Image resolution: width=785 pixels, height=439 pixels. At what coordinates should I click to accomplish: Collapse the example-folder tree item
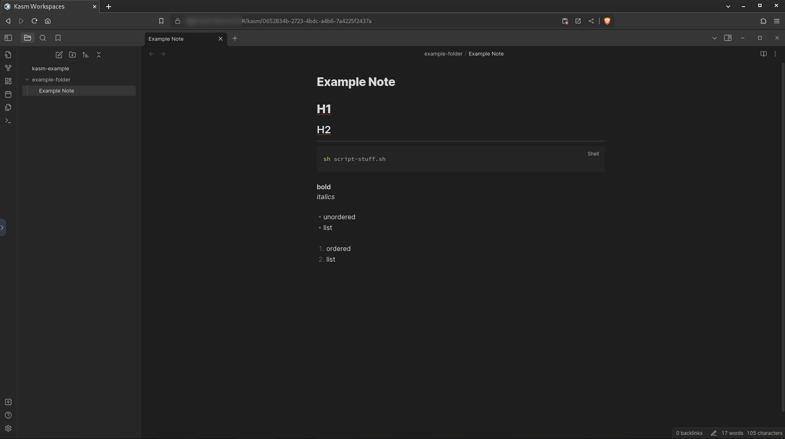[27, 80]
